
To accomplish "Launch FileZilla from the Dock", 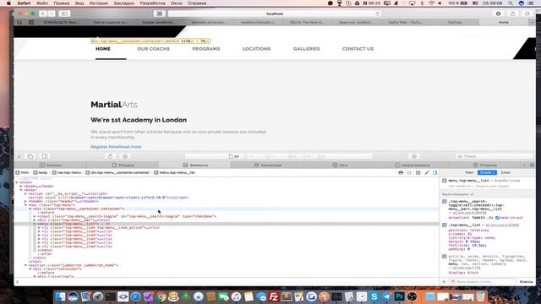I will click(x=274, y=296).
